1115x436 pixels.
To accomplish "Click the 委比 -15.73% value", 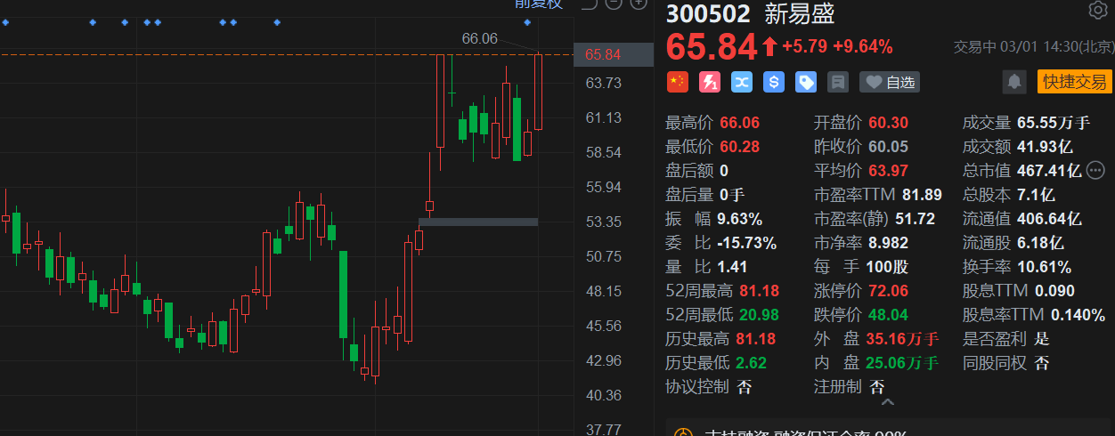I will 747,242.
